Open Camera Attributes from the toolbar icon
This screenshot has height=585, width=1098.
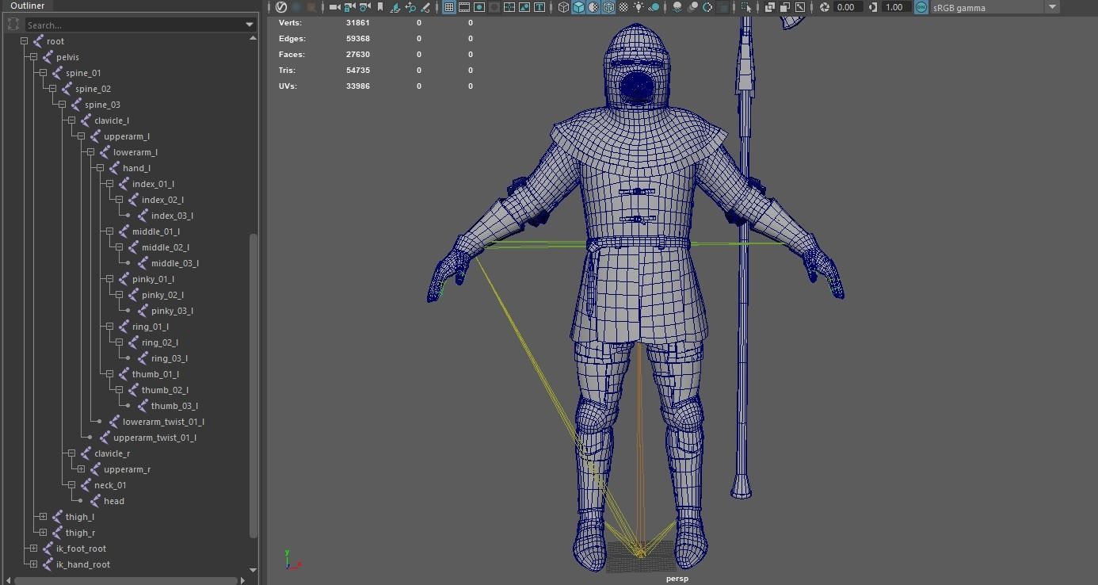tap(365, 7)
